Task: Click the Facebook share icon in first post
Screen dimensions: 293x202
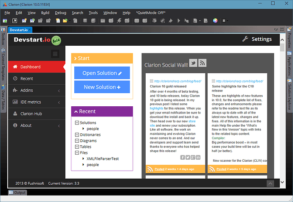Action: tap(183, 158)
